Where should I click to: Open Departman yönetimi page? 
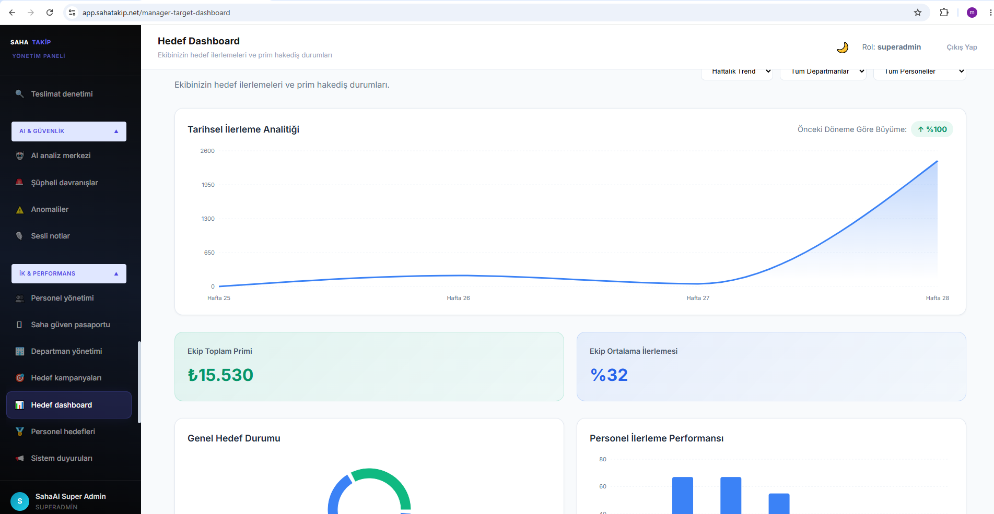69,351
